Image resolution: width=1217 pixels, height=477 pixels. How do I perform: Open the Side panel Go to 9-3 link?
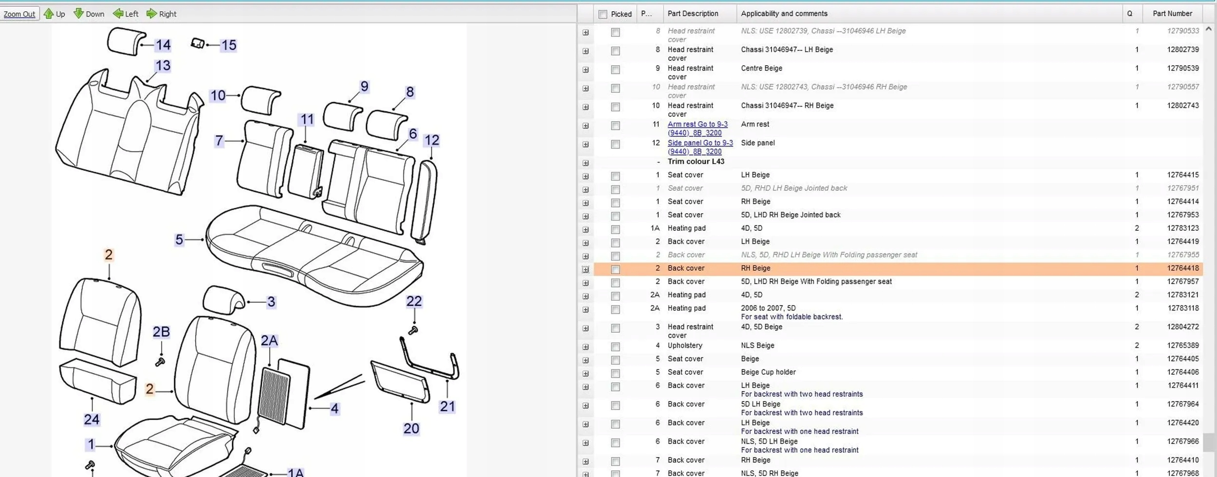(x=700, y=147)
